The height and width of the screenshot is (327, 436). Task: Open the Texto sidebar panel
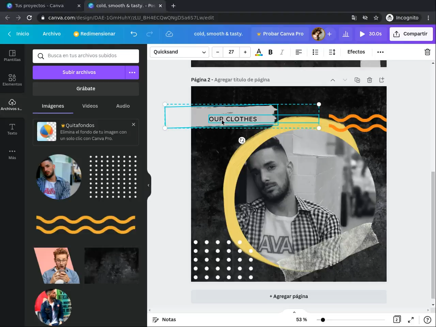[x=12, y=129]
